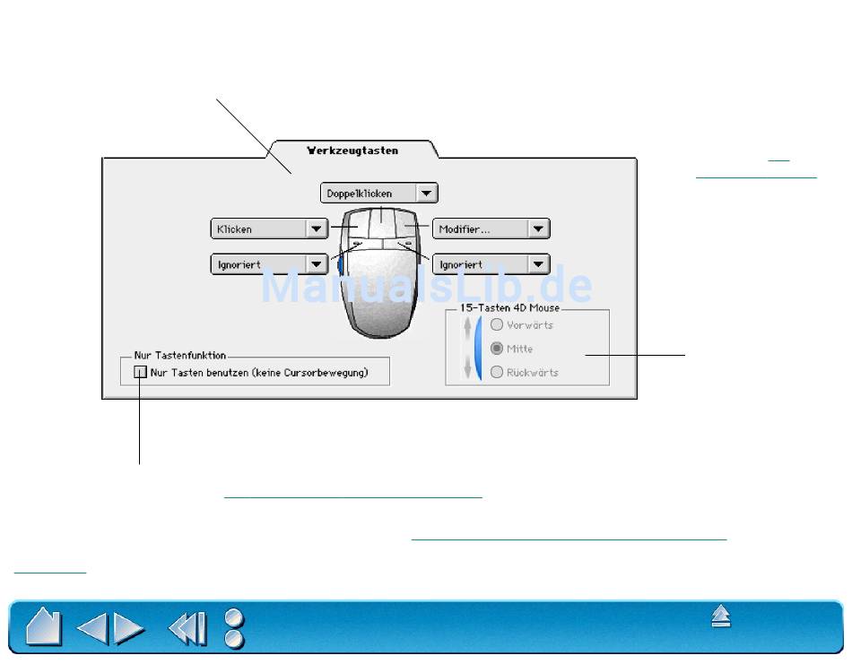Enable Nur Tasten benutzen checkbox
The width and height of the screenshot is (852, 664).
coord(141,372)
